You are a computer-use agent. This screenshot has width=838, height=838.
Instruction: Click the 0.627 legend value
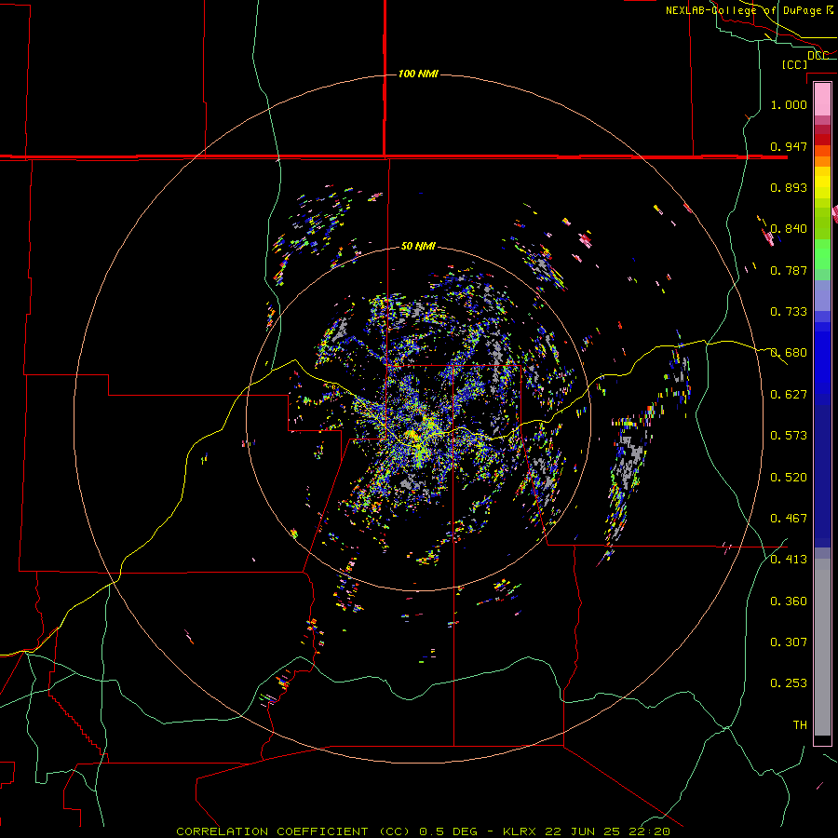pyautogui.click(x=789, y=395)
